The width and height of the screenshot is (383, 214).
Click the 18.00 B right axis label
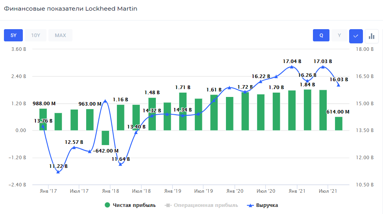coord(364,49)
